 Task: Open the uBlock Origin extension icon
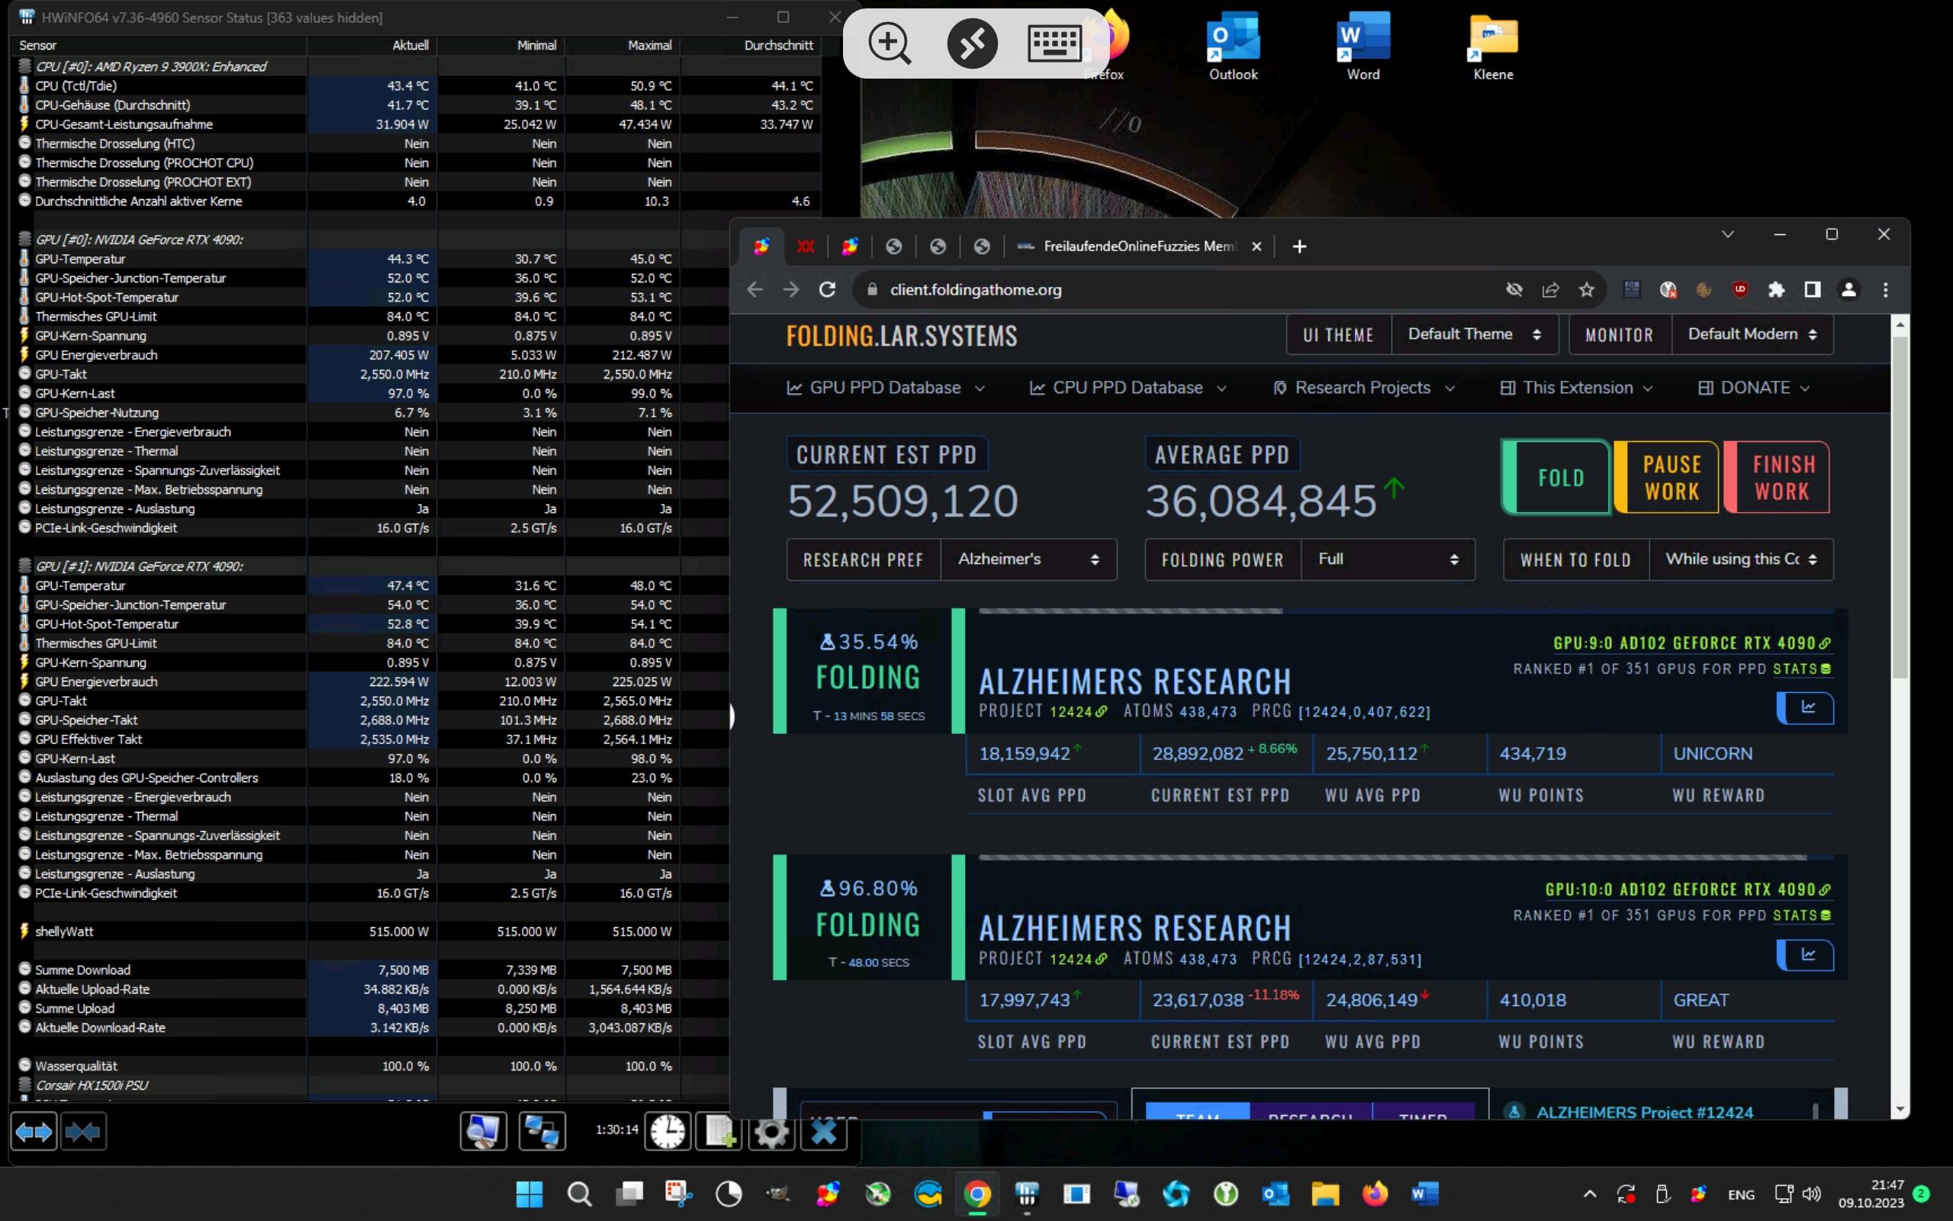[x=1740, y=289]
